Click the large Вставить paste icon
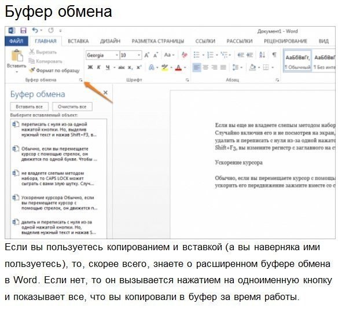The image size is (353, 311). (16, 56)
